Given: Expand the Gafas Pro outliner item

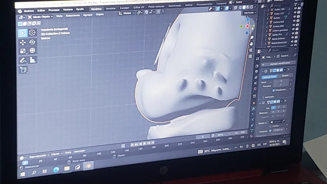Looking at the screenshot, I should pyautogui.click(x=266, y=35).
